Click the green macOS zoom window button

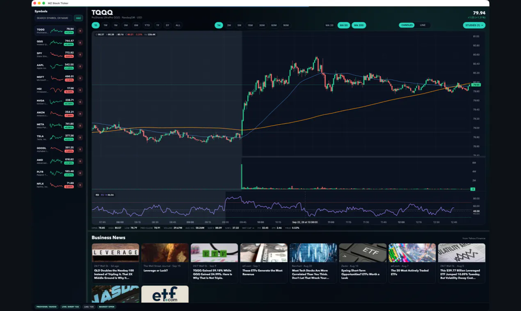pyautogui.click(x=44, y=3)
